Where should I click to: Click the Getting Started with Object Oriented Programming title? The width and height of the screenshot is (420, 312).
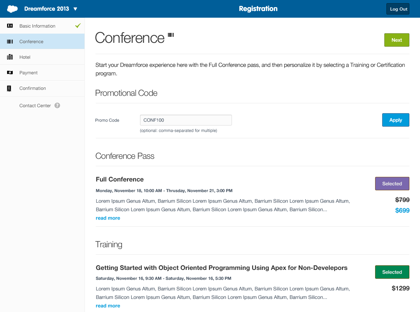222,268
